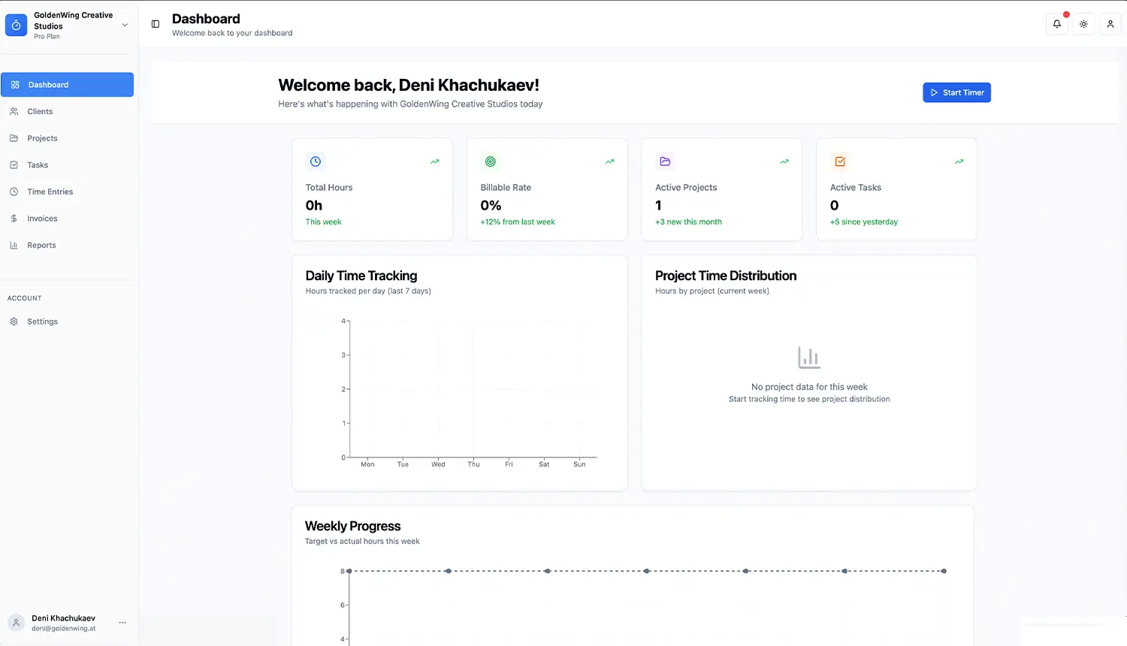Click the Total Hours clock icon
1127x646 pixels.
point(316,161)
